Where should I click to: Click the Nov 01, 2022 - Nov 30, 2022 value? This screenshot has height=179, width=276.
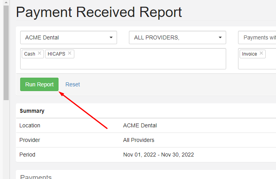[x=159, y=155]
